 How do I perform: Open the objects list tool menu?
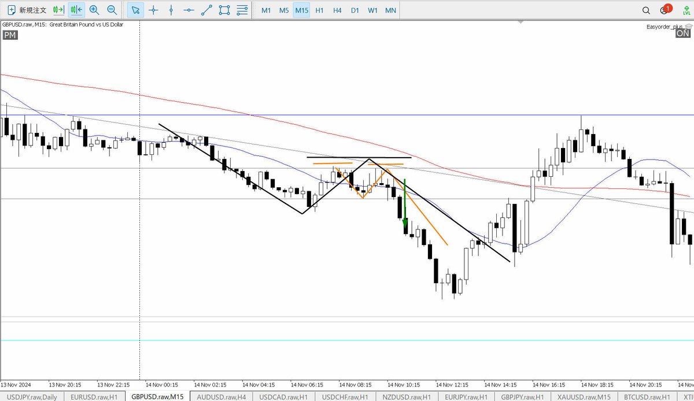click(243, 10)
